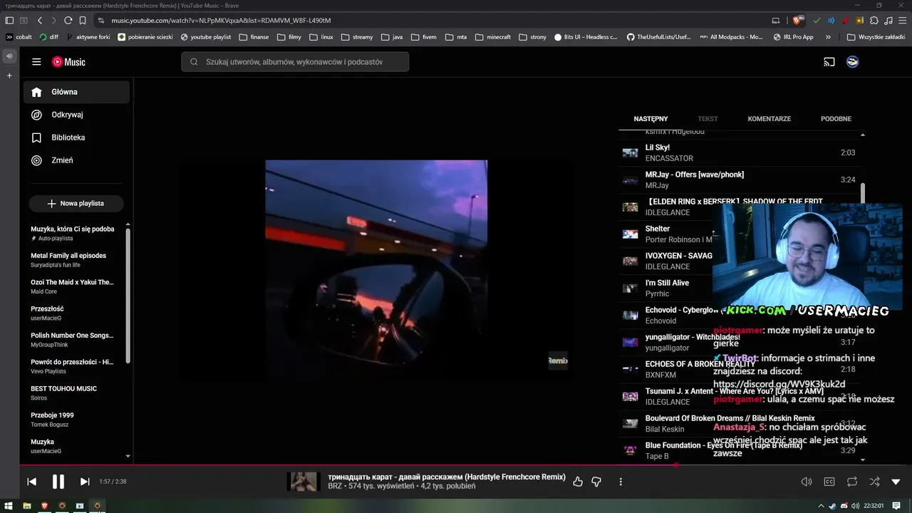
Task: Focus the Szukaj utworów search field
Action: point(295,62)
